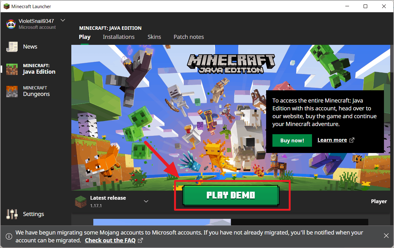The width and height of the screenshot is (394, 248).
Task: Switch to the Play tab
Action: pos(85,37)
